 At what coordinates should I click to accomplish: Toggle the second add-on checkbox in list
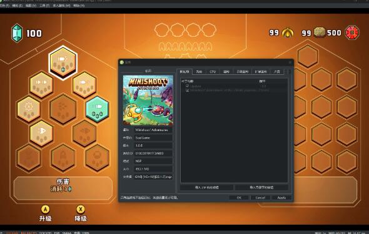188,90
